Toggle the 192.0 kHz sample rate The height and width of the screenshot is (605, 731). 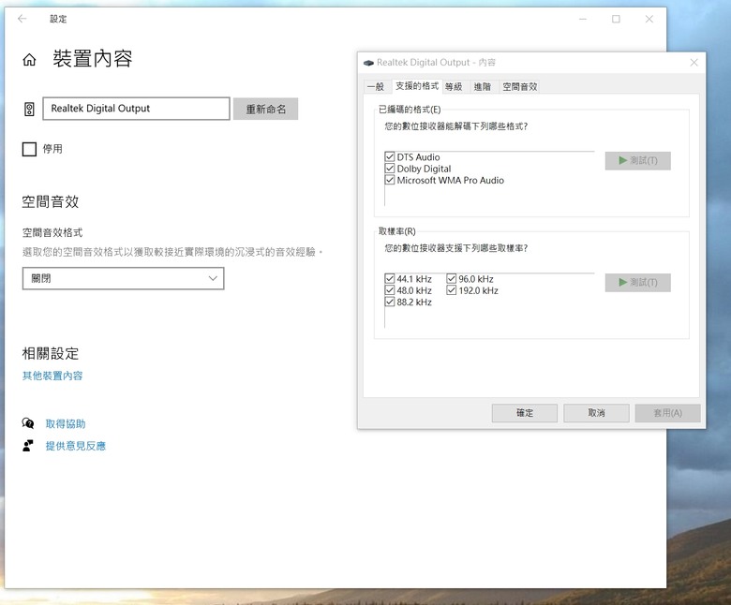click(x=452, y=290)
